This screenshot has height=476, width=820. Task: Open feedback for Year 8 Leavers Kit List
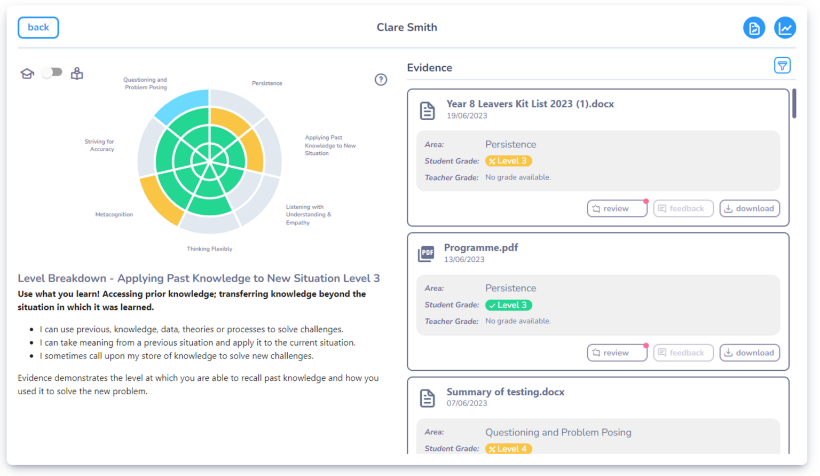tap(683, 208)
